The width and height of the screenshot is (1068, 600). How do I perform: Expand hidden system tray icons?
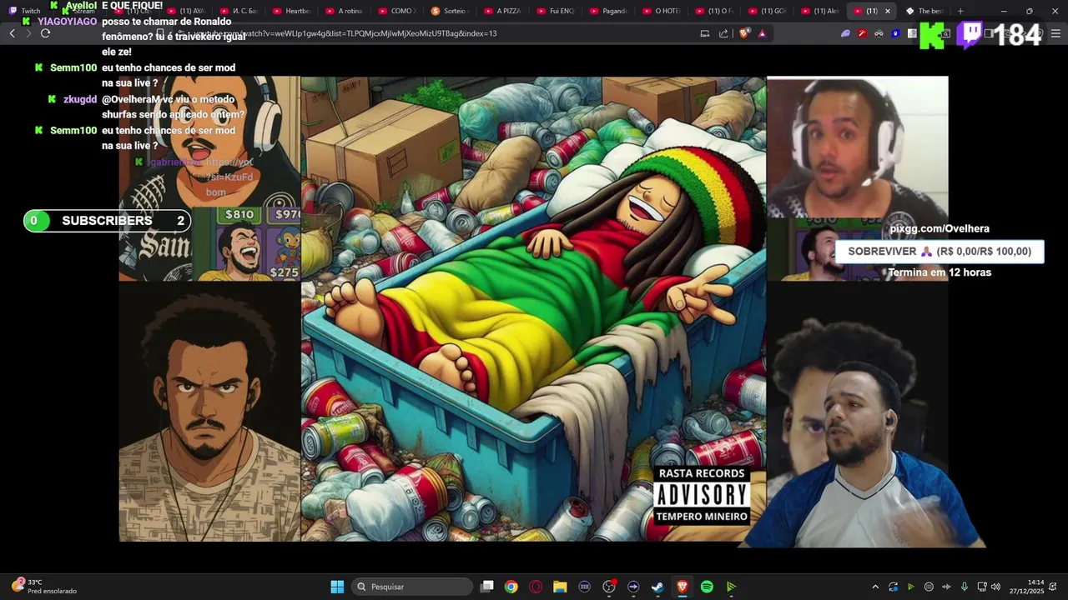point(875,587)
